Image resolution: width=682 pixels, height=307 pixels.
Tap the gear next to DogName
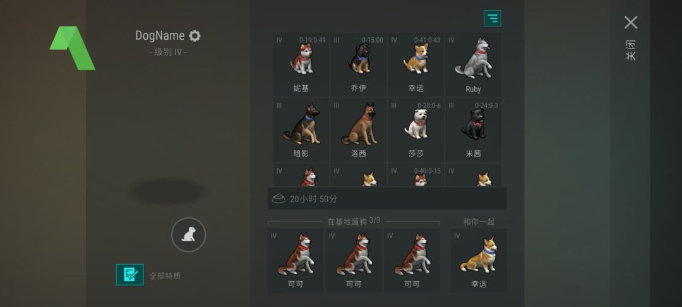point(195,35)
